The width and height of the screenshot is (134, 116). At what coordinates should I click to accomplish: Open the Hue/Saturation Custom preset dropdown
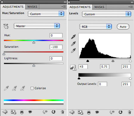[46, 14]
